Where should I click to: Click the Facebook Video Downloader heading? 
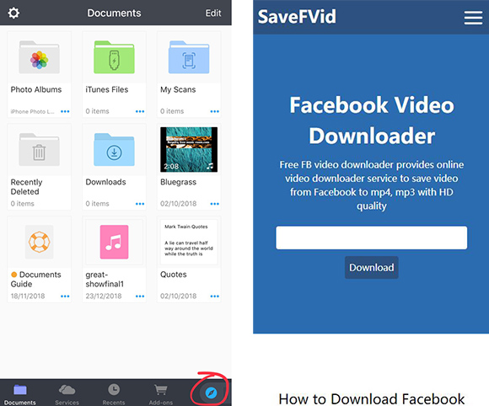pyautogui.click(x=372, y=120)
